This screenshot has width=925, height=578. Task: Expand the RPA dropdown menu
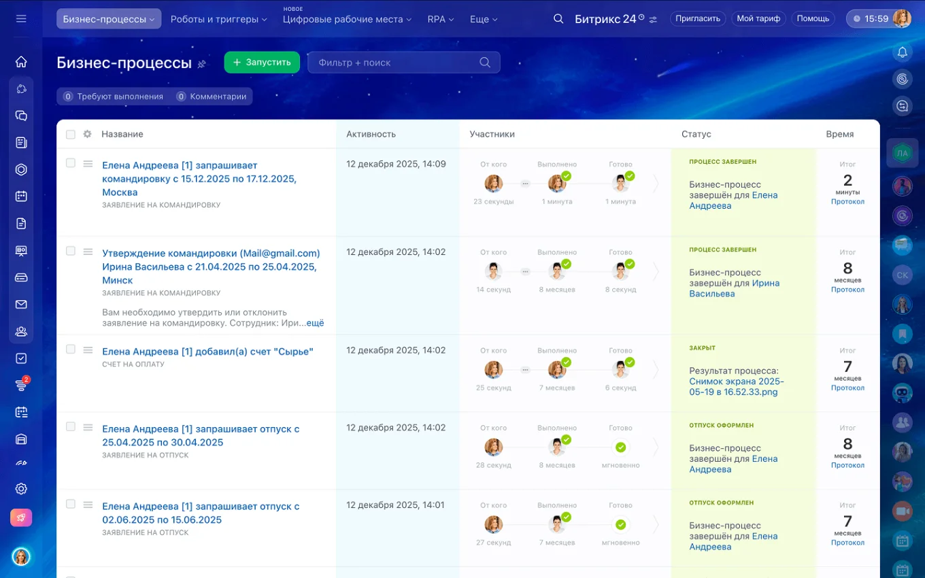click(440, 19)
